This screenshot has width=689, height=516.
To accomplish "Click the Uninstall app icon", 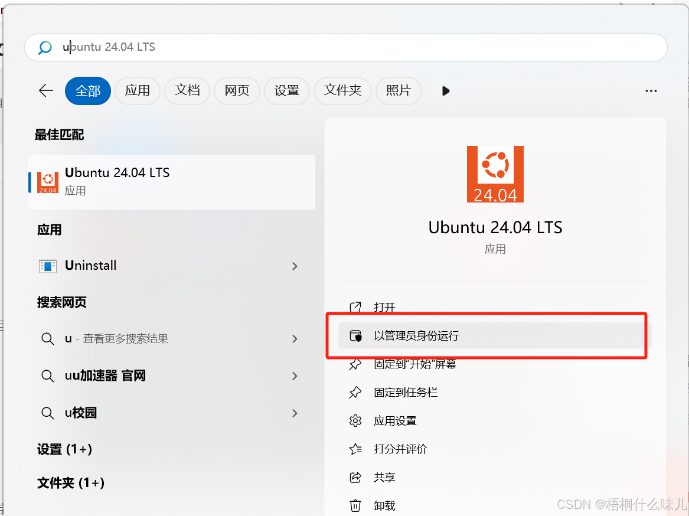I will pyautogui.click(x=47, y=266).
